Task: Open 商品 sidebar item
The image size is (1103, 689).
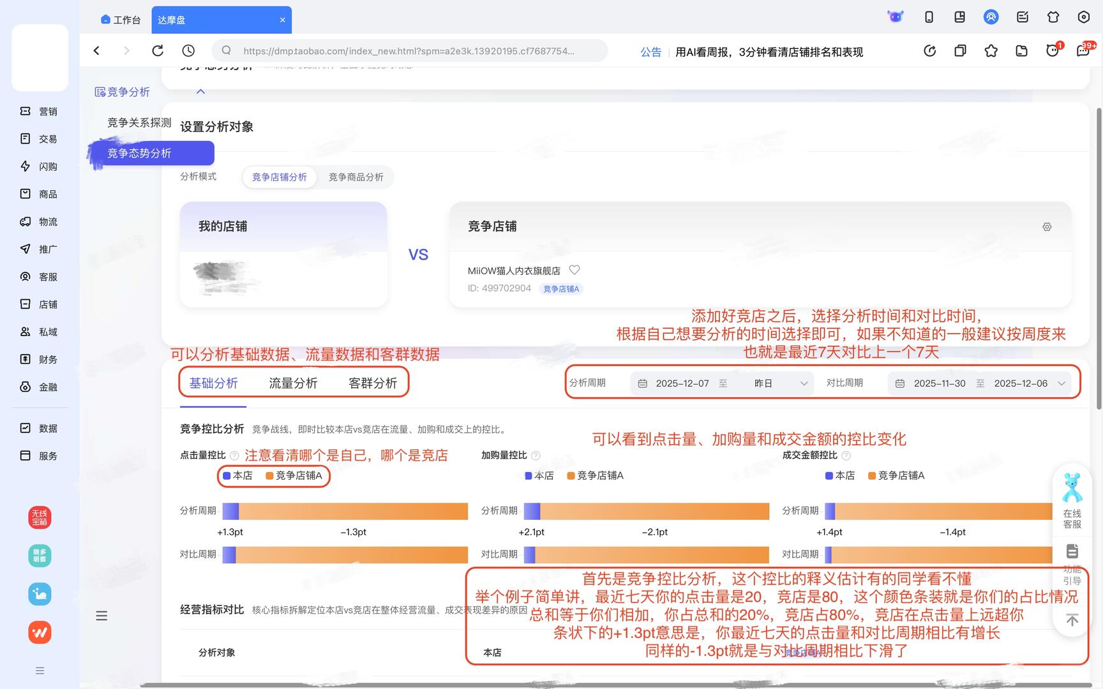Action: pos(39,194)
